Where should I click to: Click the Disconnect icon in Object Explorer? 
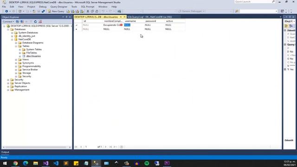pyautogui.click(x=22, y=22)
